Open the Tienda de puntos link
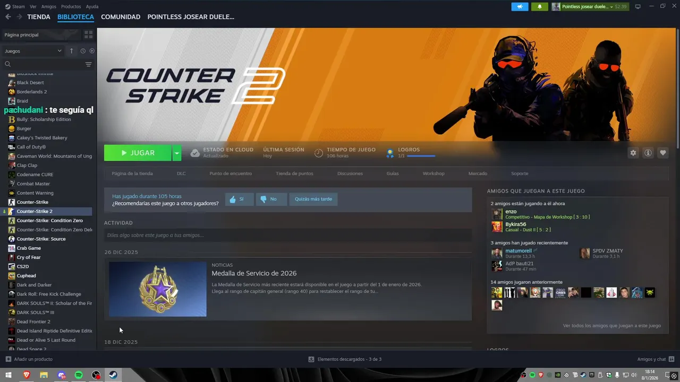This screenshot has height=382, width=680. pyautogui.click(x=294, y=173)
